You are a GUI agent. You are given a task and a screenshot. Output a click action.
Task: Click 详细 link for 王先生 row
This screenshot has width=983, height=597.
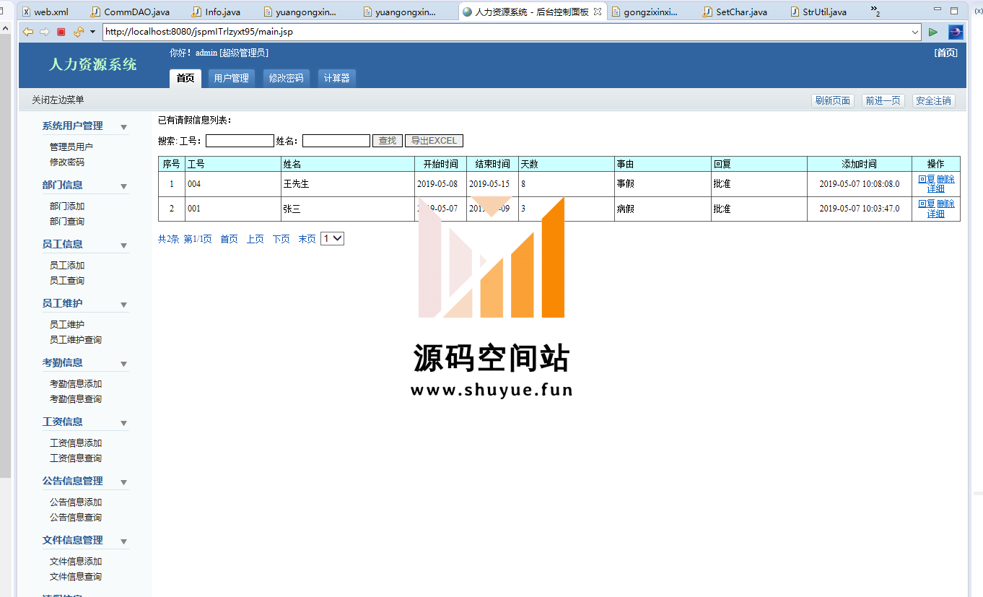[935, 188]
